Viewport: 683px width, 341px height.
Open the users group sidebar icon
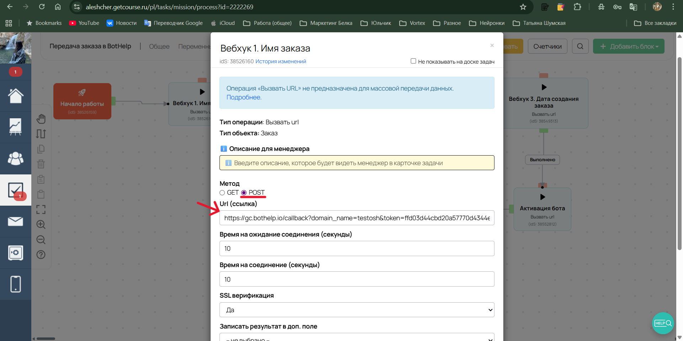coord(15,158)
